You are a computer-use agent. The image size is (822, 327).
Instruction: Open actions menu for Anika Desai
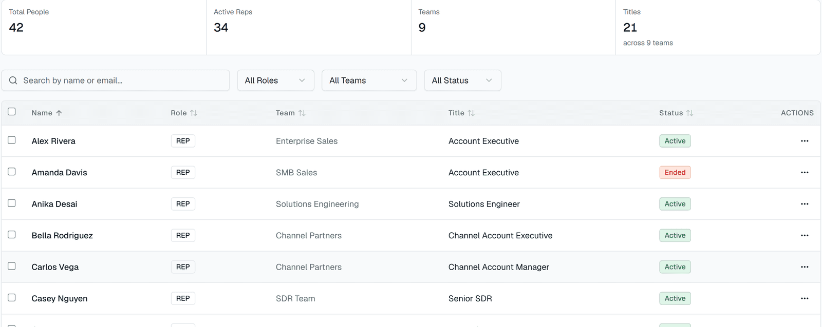(x=805, y=204)
